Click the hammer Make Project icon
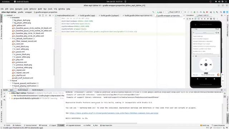The height and width of the screenshot is (129, 229). [153, 12]
